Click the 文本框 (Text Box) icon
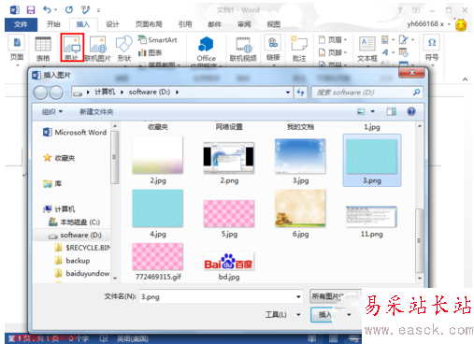This screenshot has width=474, height=344. pyautogui.click(x=367, y=49)
